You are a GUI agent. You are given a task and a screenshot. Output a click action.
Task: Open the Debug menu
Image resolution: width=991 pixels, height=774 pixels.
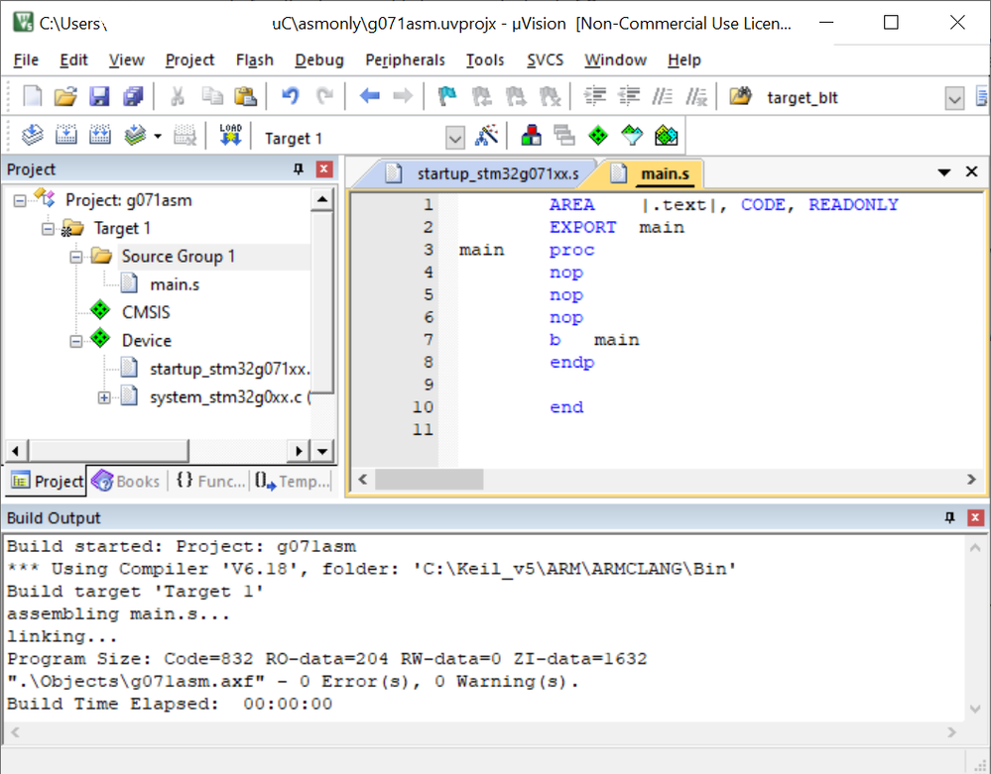click(319, 60)
